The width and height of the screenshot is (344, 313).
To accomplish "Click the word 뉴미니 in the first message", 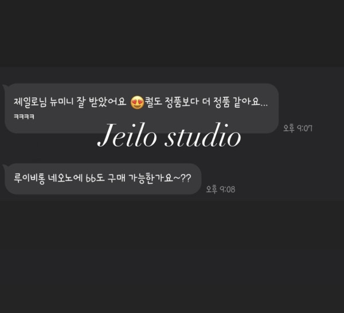I will [61, 102].
